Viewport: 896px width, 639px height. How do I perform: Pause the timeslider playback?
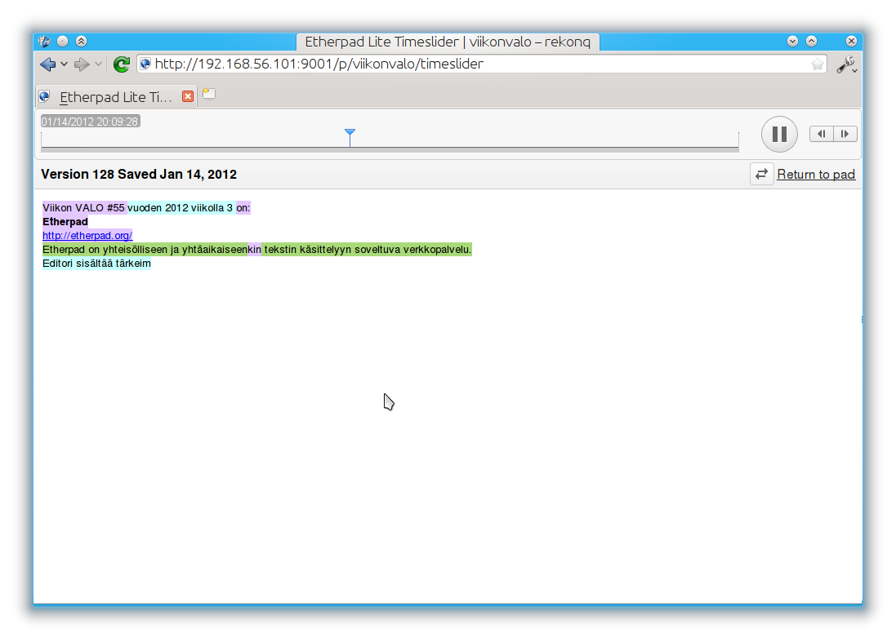[x=779, y=134]
